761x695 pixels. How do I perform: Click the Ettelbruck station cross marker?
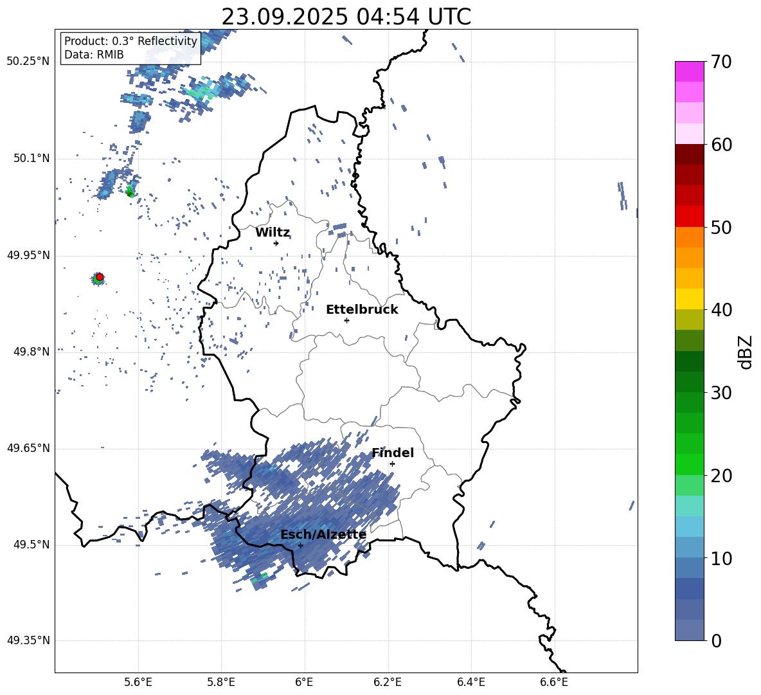[346, 320]
